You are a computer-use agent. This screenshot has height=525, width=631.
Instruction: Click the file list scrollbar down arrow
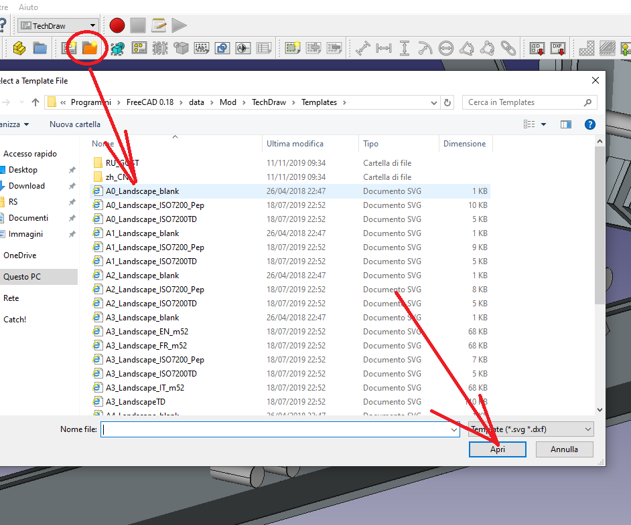[600, 410]
